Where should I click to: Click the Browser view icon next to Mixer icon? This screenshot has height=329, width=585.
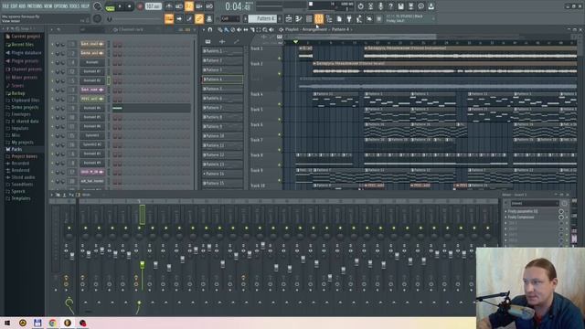pyautogui.click(x=329, y=18)
